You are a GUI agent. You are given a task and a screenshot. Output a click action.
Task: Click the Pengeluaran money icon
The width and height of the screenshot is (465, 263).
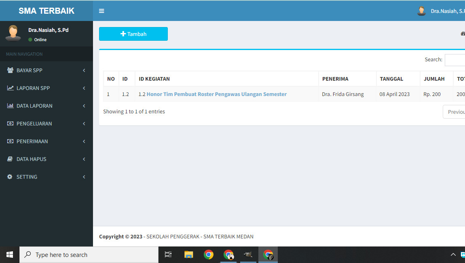pyautogui.click(x=10, y=123)
